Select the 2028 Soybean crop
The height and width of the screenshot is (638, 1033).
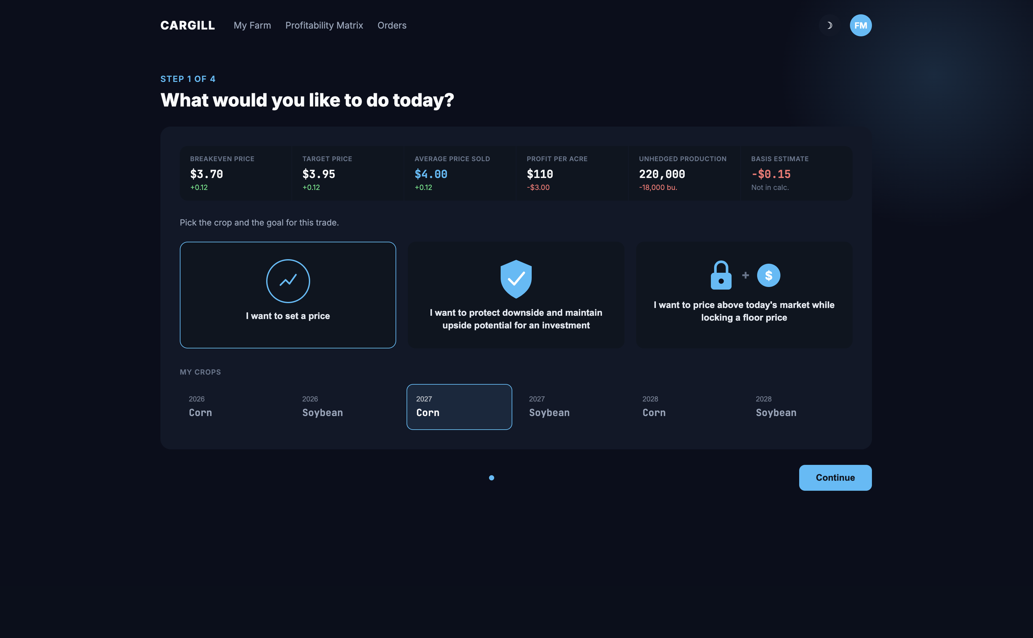click(799, 407)
